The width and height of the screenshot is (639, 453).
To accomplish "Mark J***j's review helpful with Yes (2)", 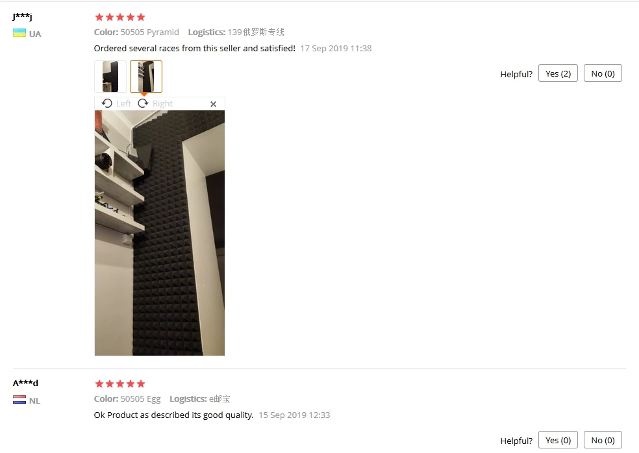I will (x=558, y=73).
